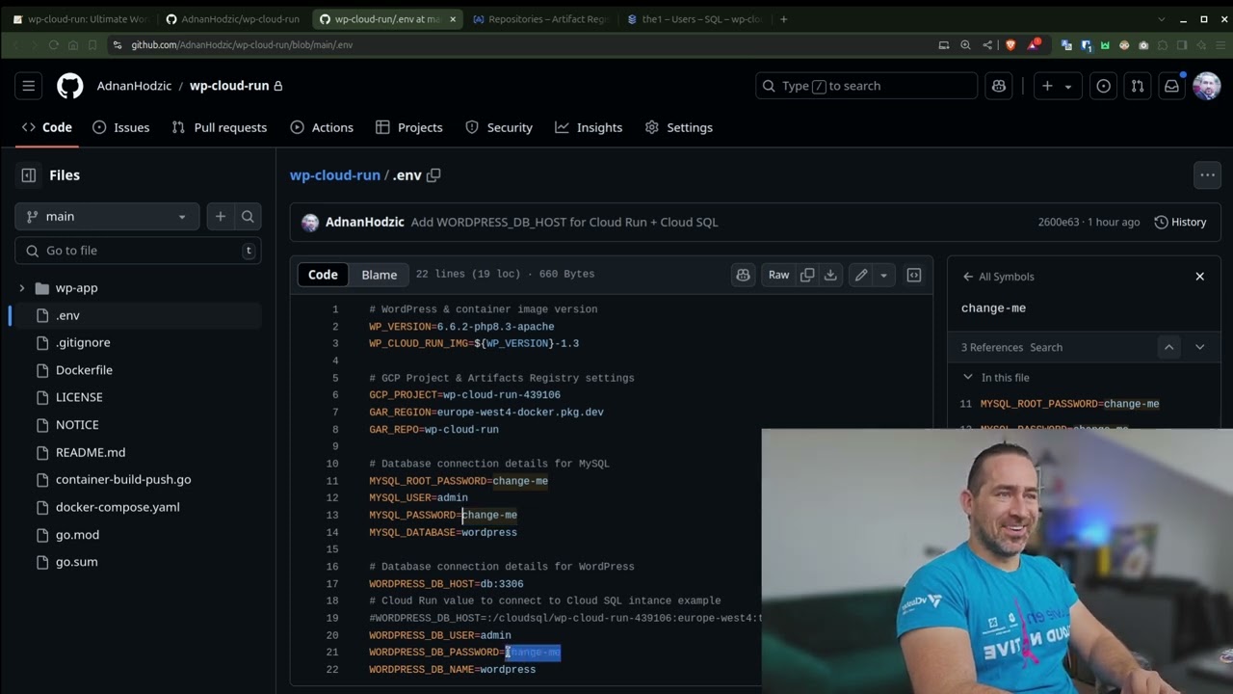
Task: Click the browser address bar URL
Action: [242, 45]
